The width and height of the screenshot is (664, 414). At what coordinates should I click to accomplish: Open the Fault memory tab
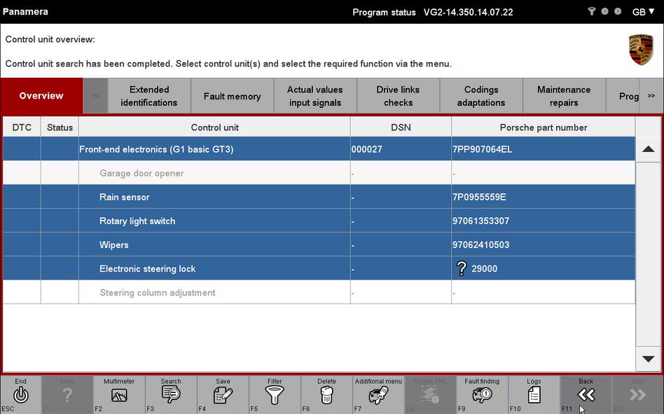click(x=232, y=96)
